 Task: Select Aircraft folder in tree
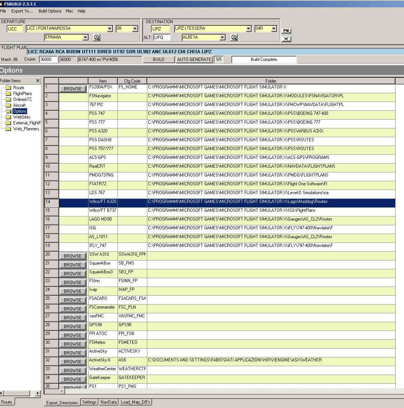coord(19,105)
